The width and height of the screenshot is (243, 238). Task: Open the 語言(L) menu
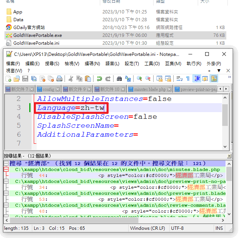click(x=112, y=64)
